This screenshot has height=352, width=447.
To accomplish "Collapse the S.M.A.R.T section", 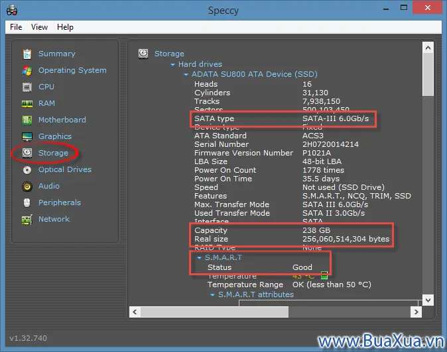I will (x=200, y=257).
